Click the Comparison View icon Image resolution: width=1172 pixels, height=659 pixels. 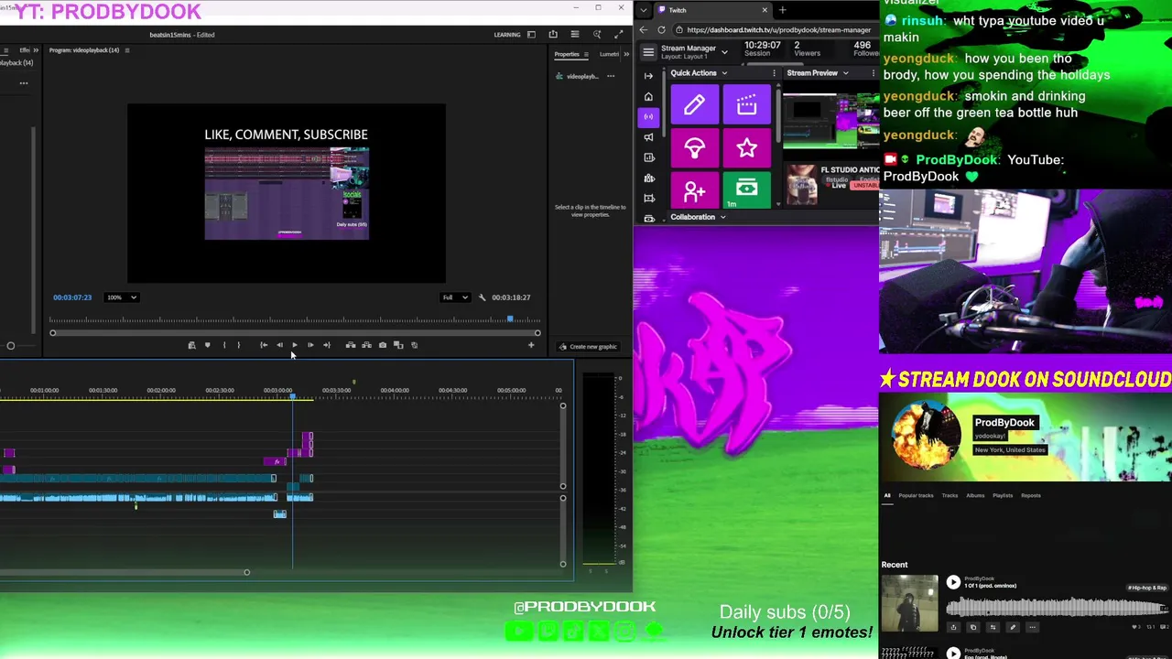(398, 345)
